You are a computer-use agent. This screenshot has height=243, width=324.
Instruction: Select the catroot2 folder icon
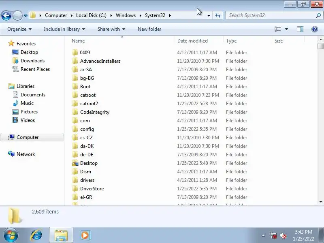pyautogui.click(x=75, y=103)
